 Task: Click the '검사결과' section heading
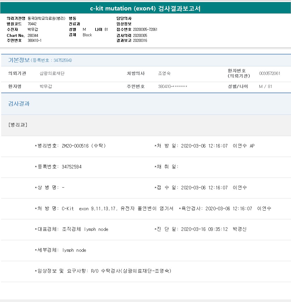19,104
